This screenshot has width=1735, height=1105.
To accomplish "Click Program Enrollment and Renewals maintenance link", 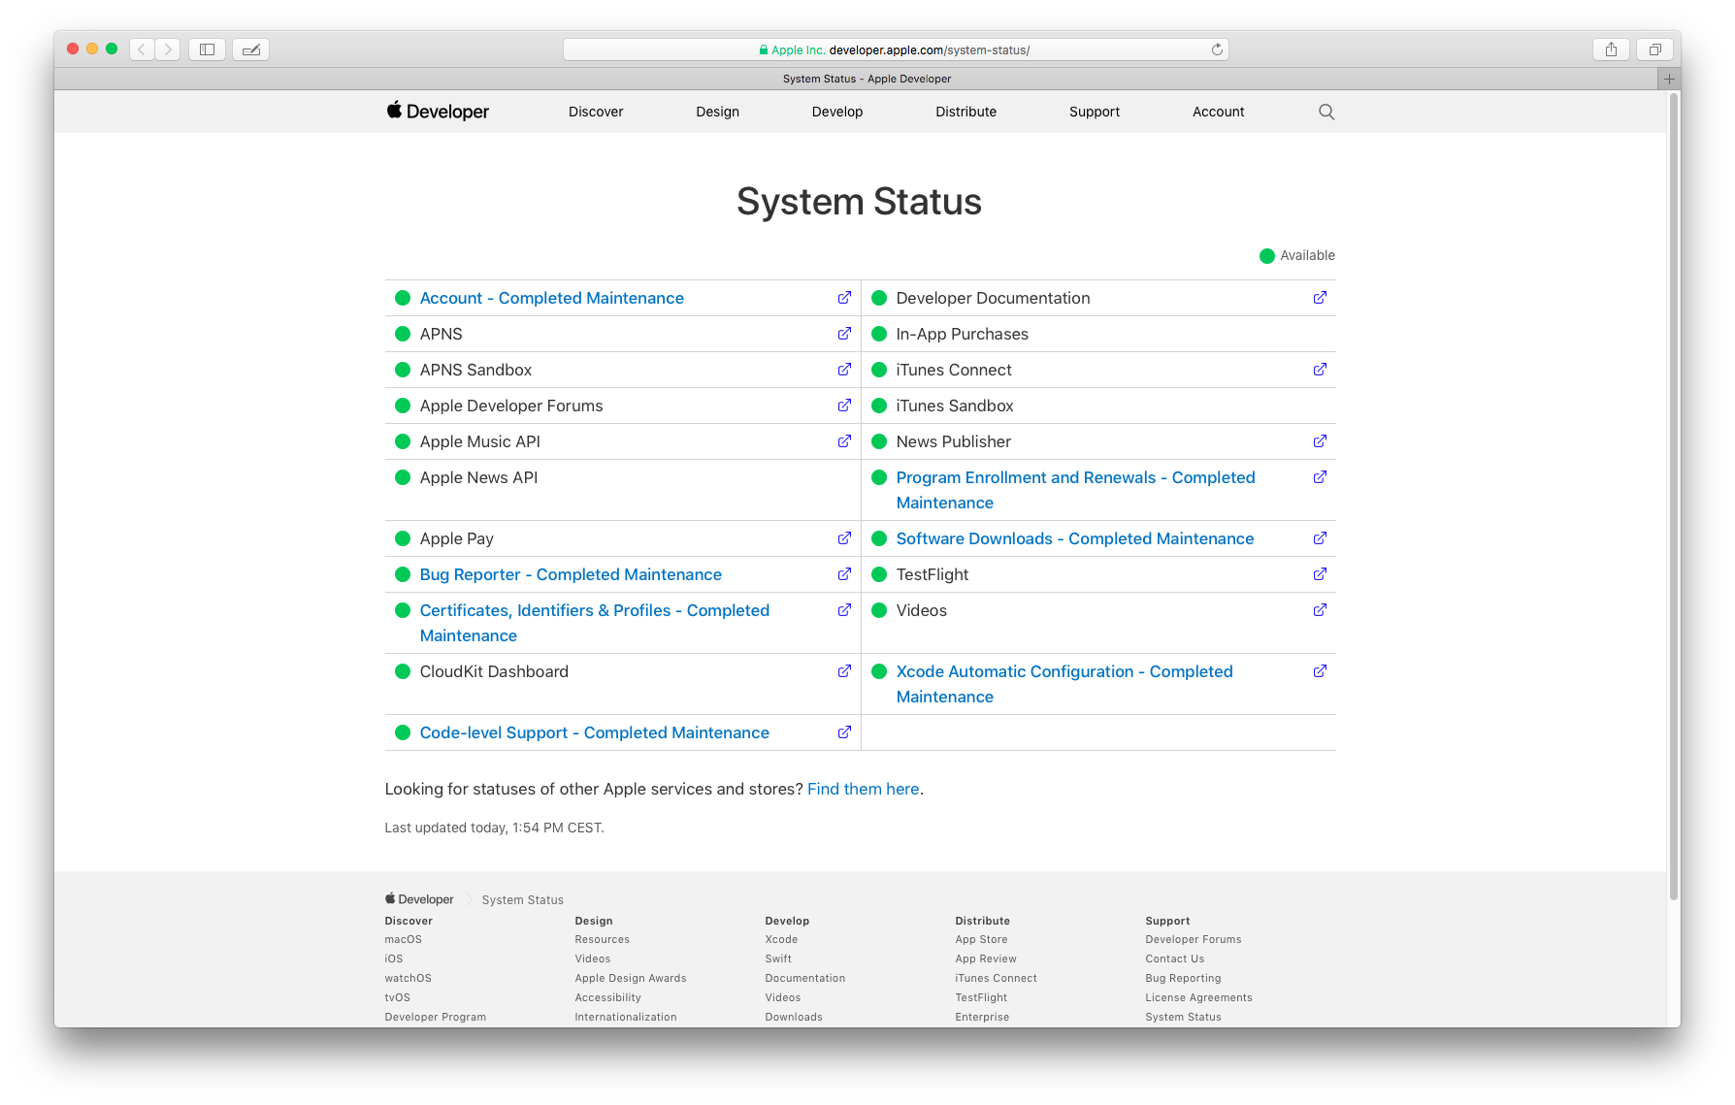I will (x=1075, y=490).
